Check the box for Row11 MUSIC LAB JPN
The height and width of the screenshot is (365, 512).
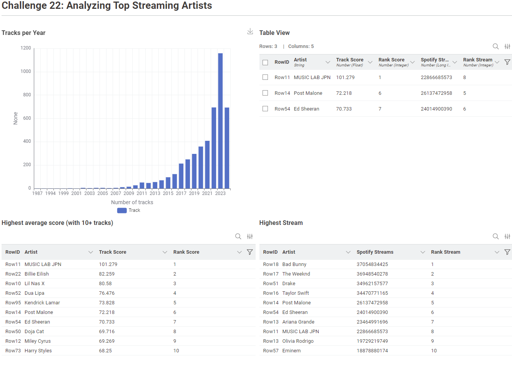coord(265,77)
